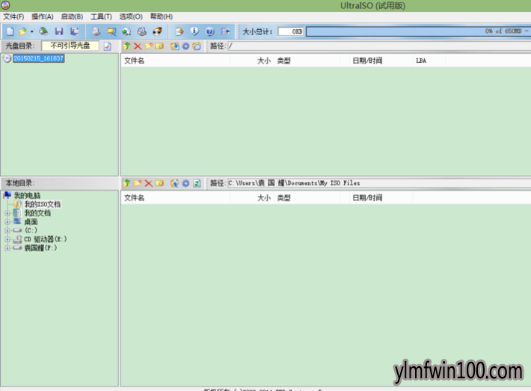Click the local pane red Delete X
531x391 pixels.
[148, 183]
